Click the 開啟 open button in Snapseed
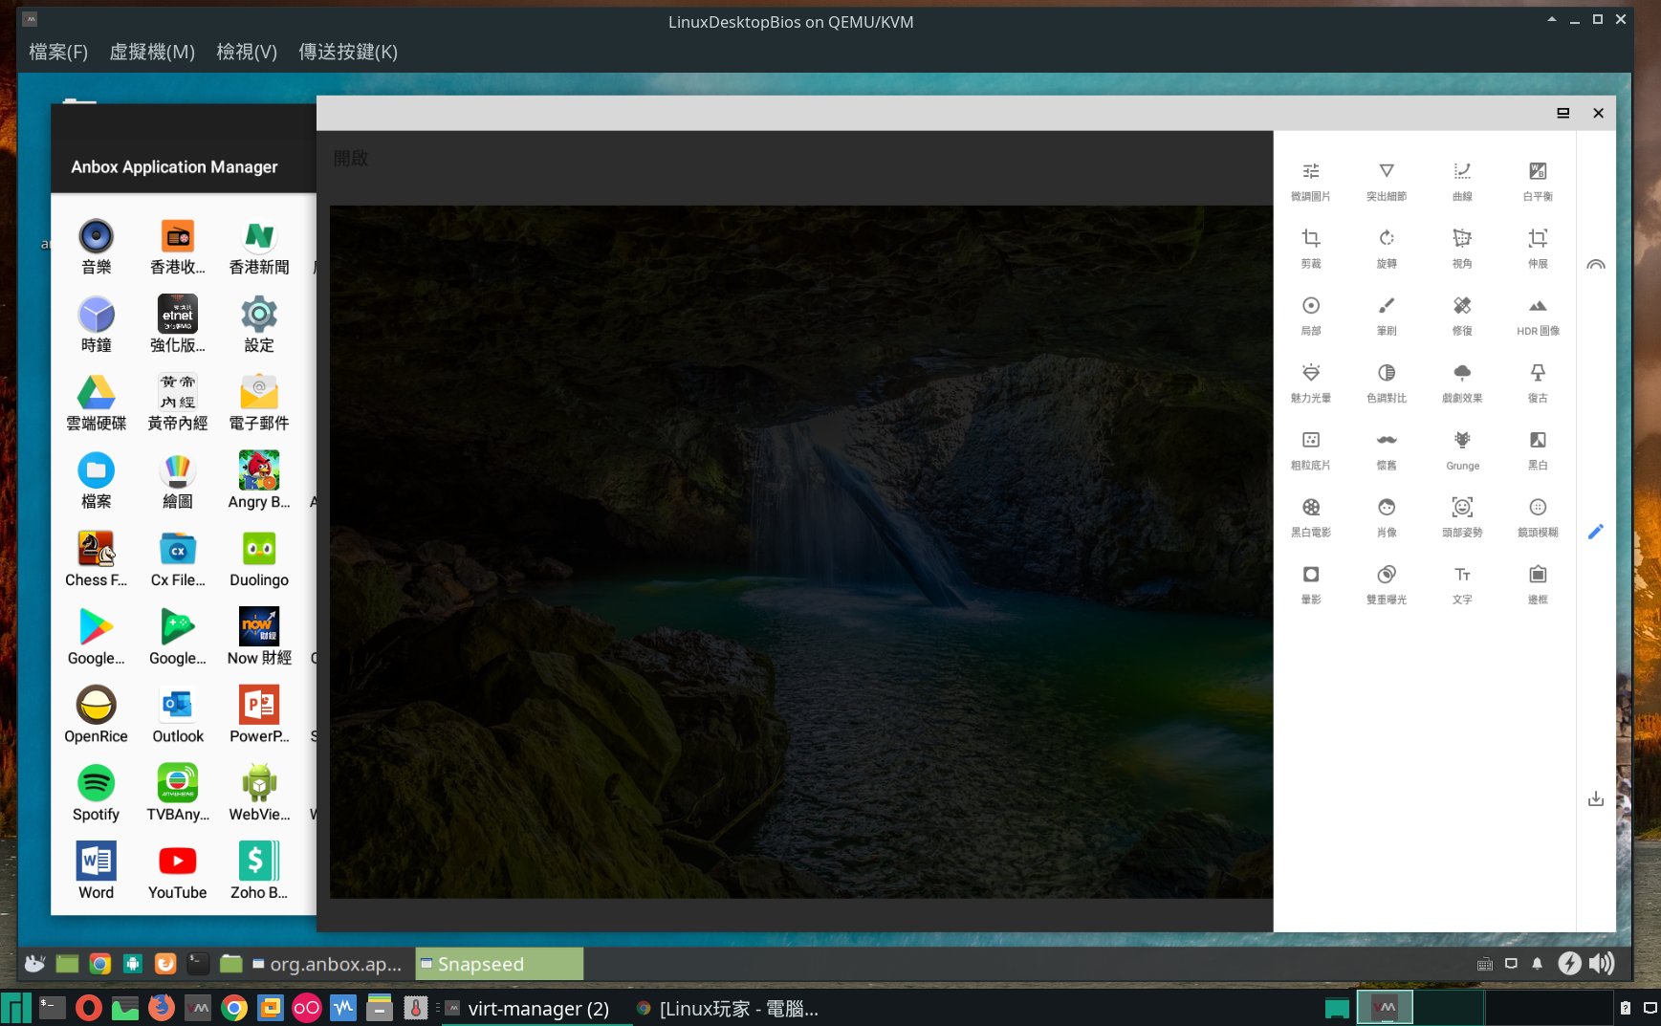Screen dimensions: 1661x1026 pos(351,159)
